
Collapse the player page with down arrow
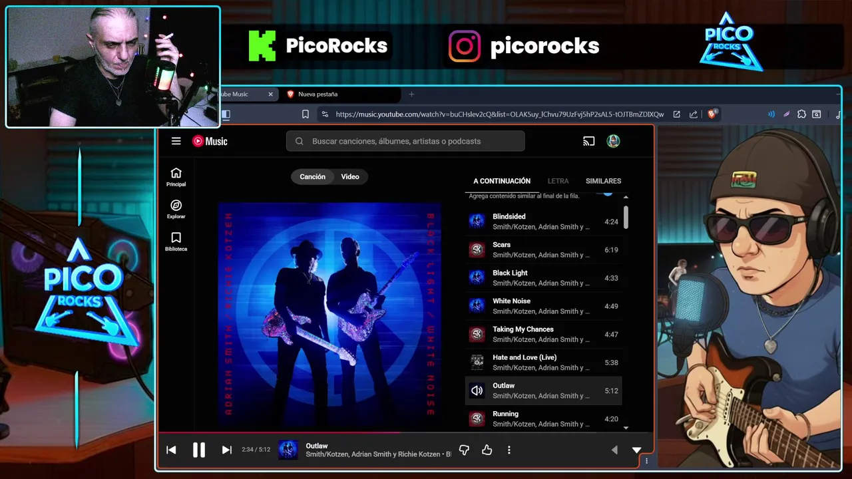pyautogui.click(x=636, y=450)
